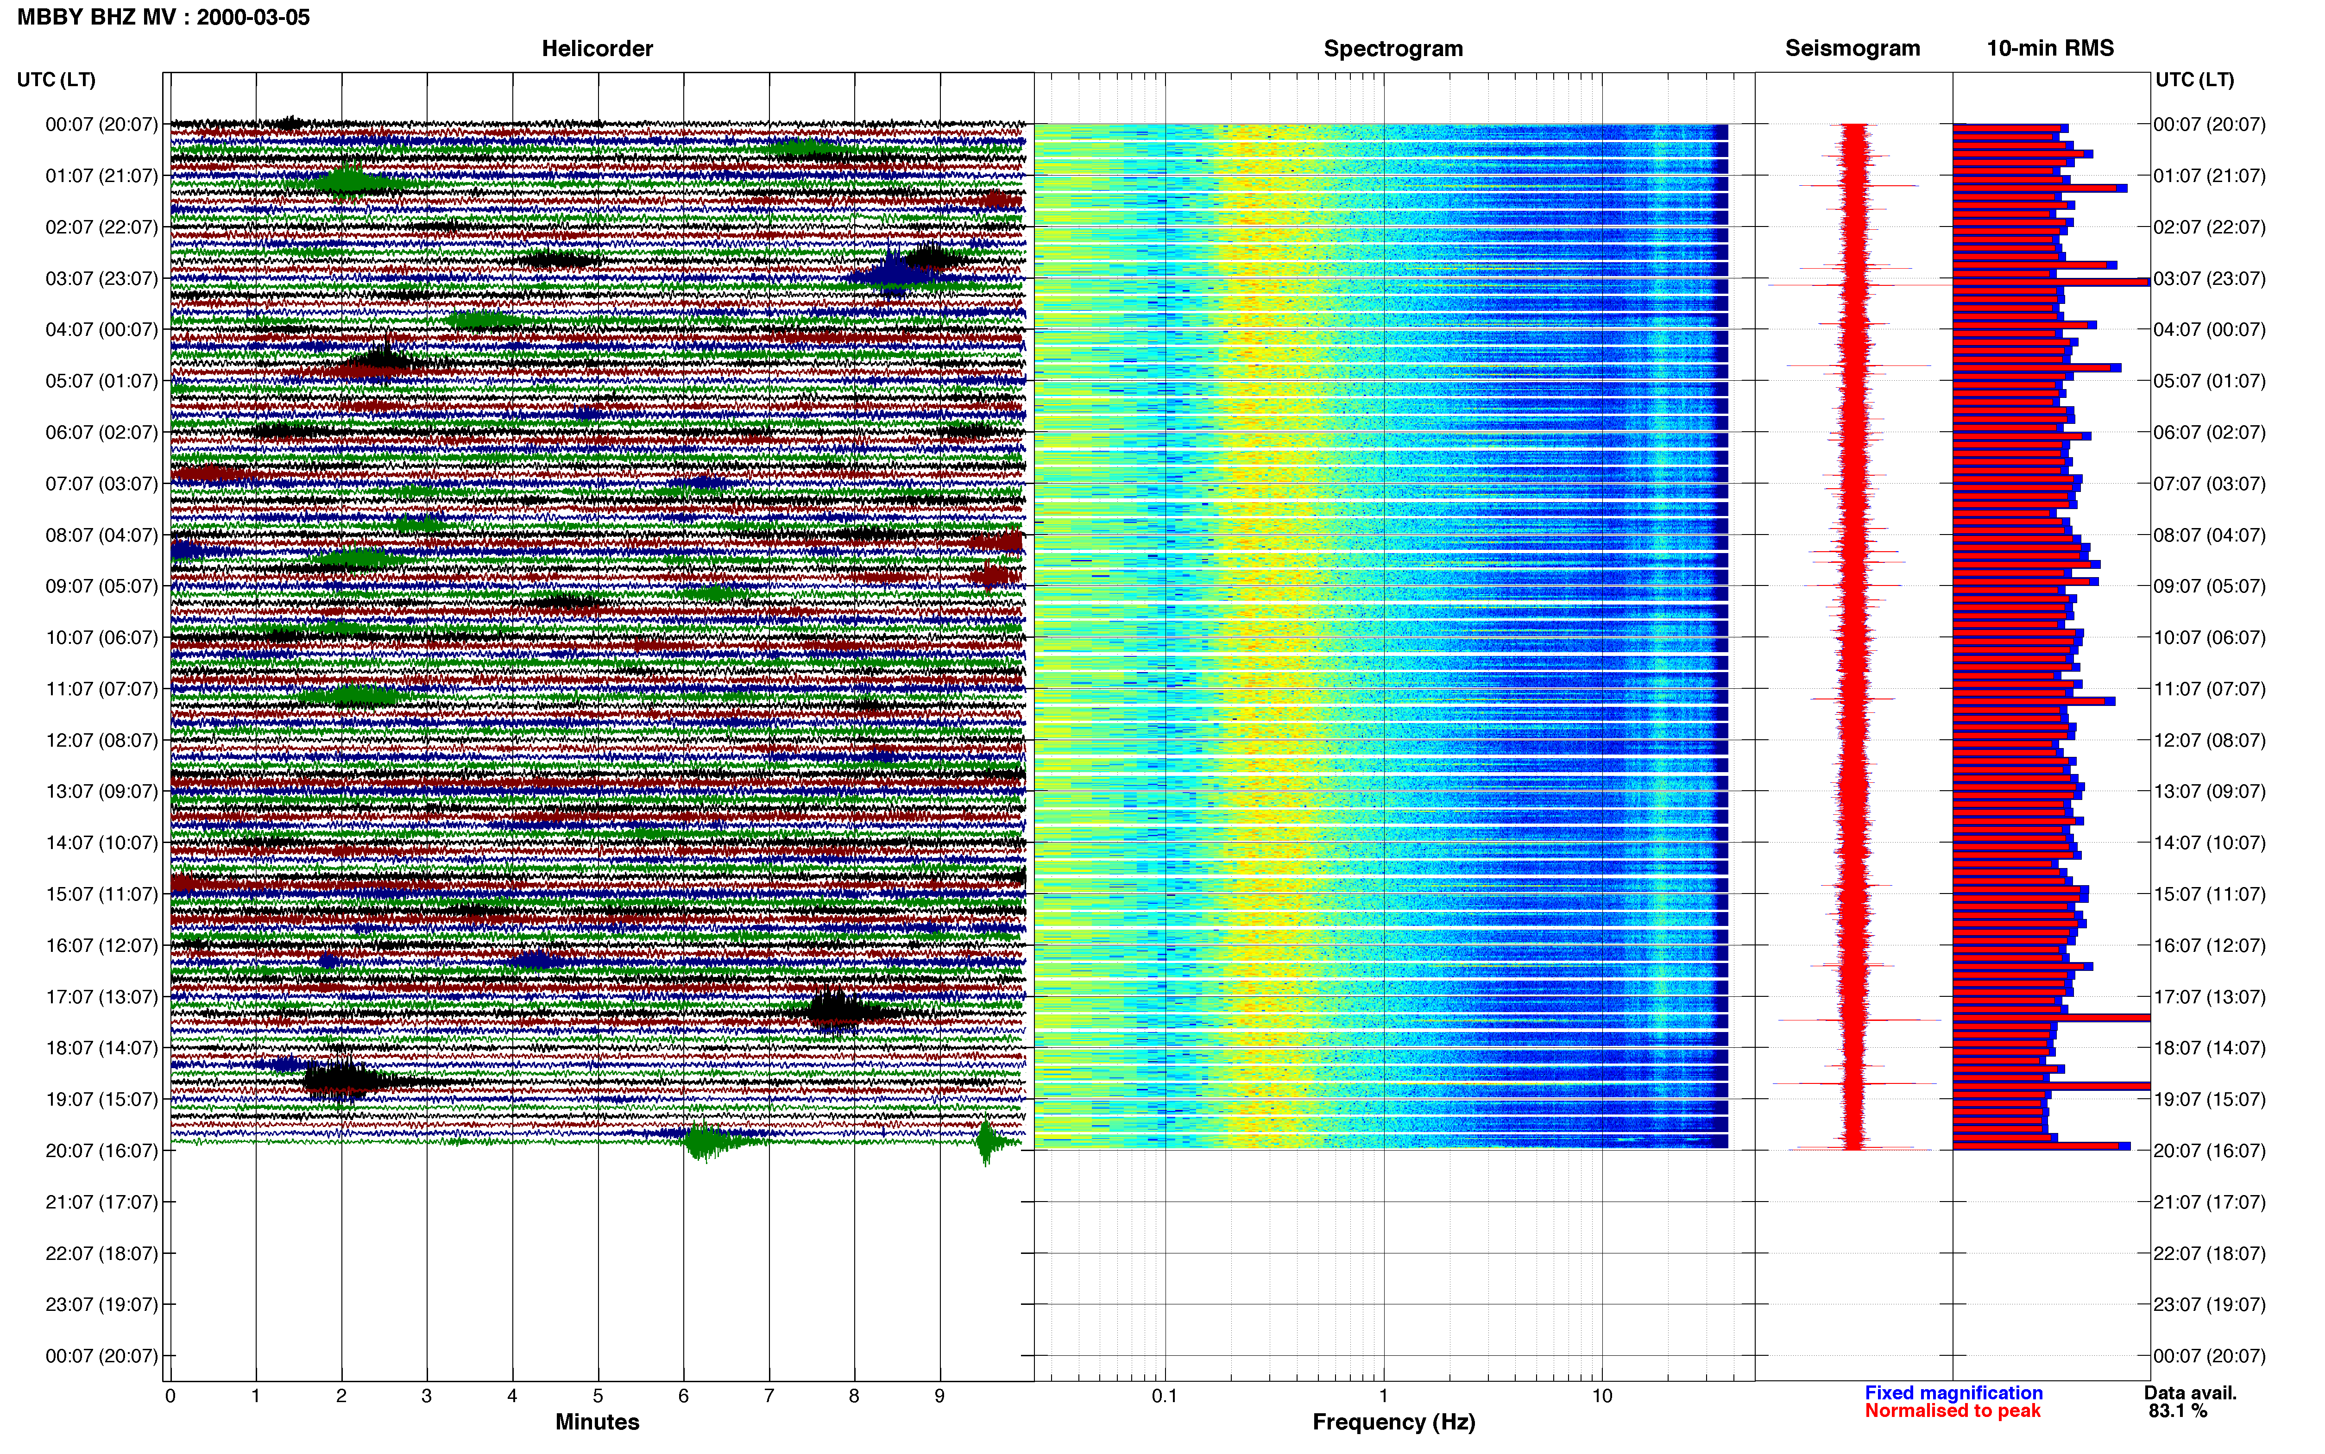The image size is (2325, 1454).
Task: Click 'UTC (LT)' label right of RMS panel
Action: click(2194, 80)
